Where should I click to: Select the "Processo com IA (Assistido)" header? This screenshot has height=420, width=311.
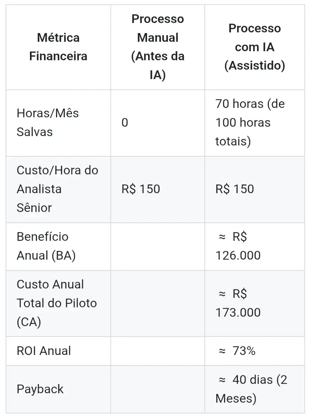254,47
